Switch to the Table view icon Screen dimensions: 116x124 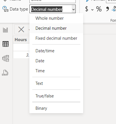[5, 44]
